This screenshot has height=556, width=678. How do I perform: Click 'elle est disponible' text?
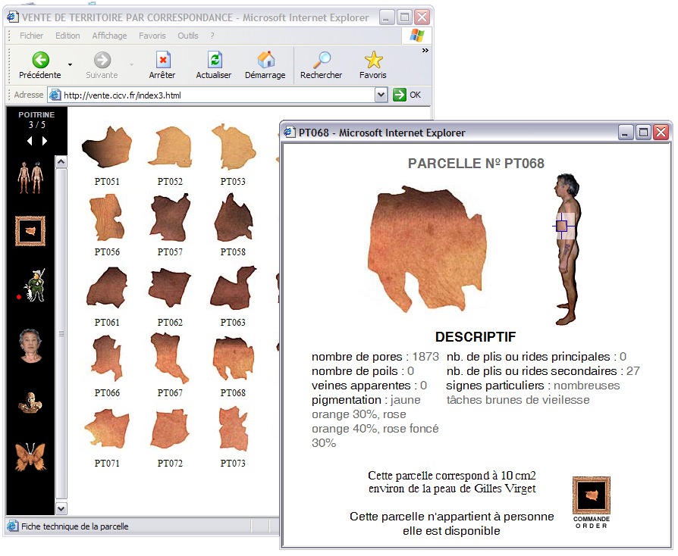click(x=451, y=530)
